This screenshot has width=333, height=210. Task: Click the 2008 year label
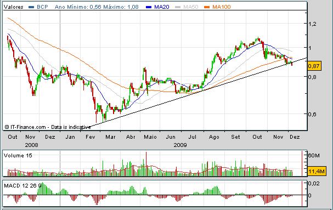(31, 145)
